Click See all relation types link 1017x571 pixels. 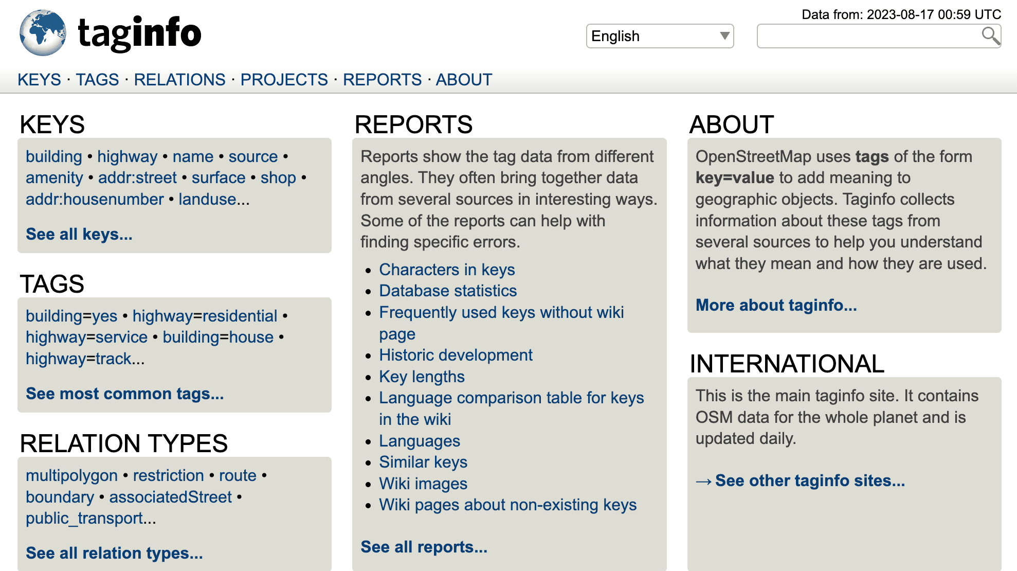tap(114, 554)
